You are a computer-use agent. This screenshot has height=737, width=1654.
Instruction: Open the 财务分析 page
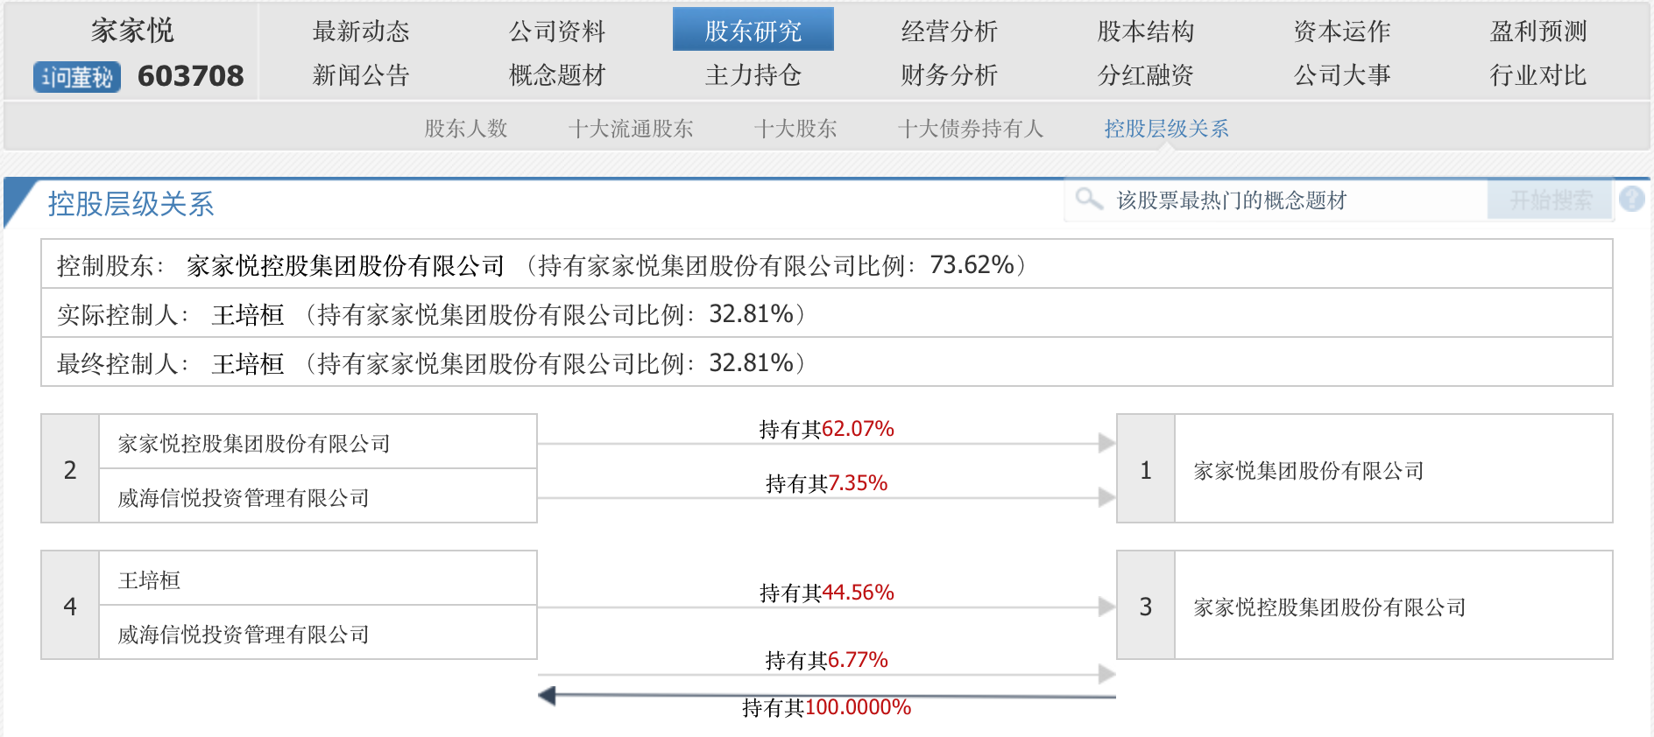[950, 75]
